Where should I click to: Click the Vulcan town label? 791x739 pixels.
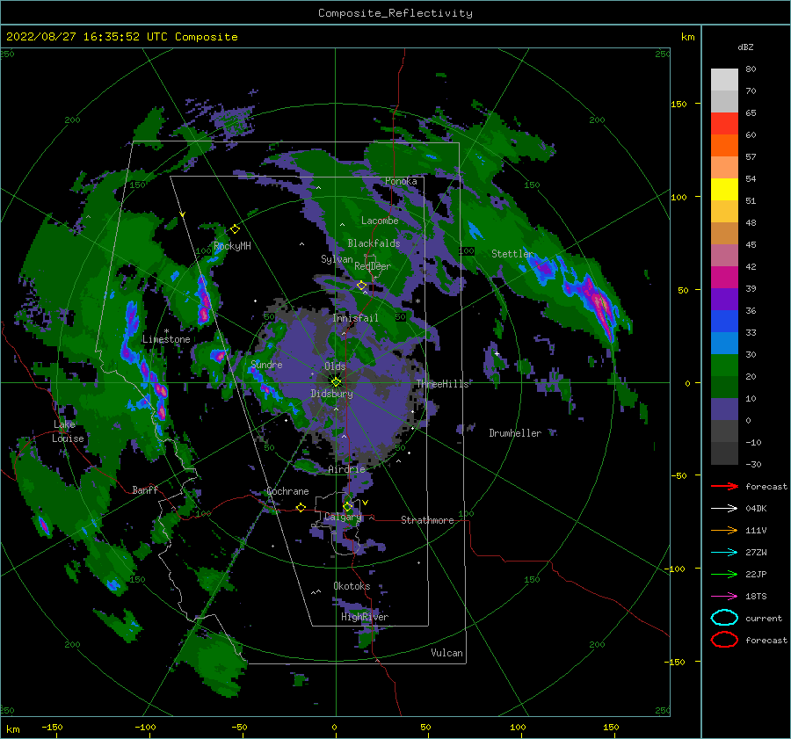point(447,653)
